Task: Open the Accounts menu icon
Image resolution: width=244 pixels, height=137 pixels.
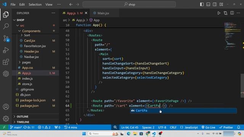Action: (6, 107)
